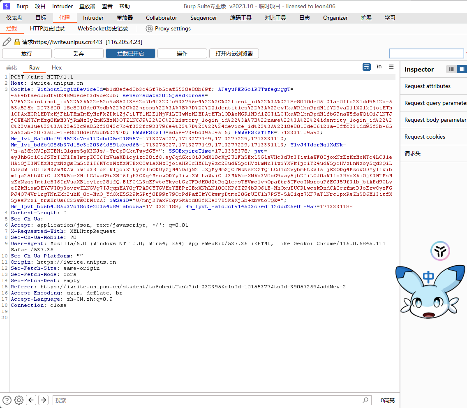Open search settings gear at bottom
Screen dimensions: 467x408
click(x=19, y=400)
